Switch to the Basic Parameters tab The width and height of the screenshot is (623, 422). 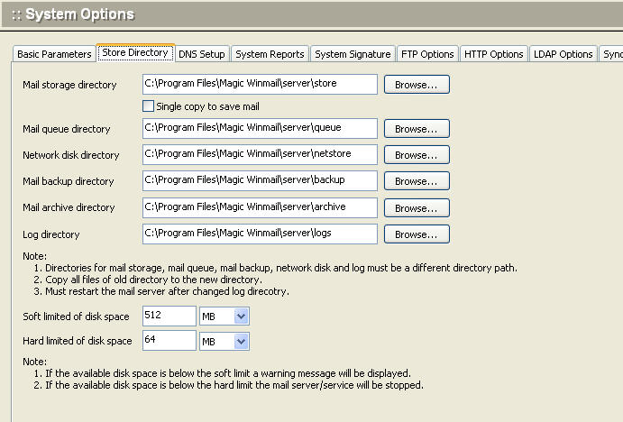[x=54, y=54]
